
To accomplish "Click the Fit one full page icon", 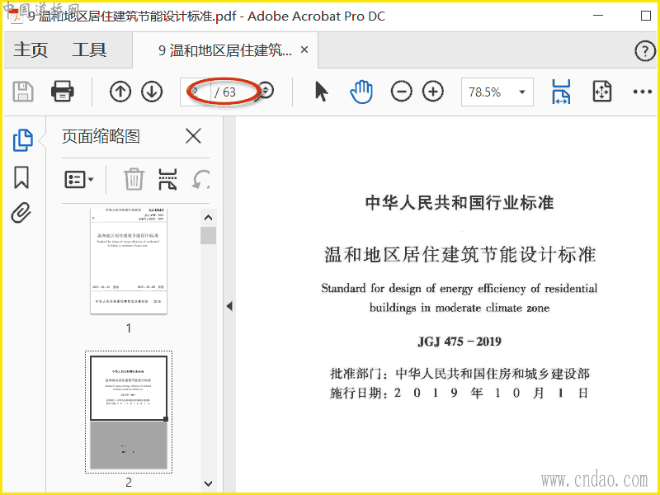I will (x=602, y=92).
